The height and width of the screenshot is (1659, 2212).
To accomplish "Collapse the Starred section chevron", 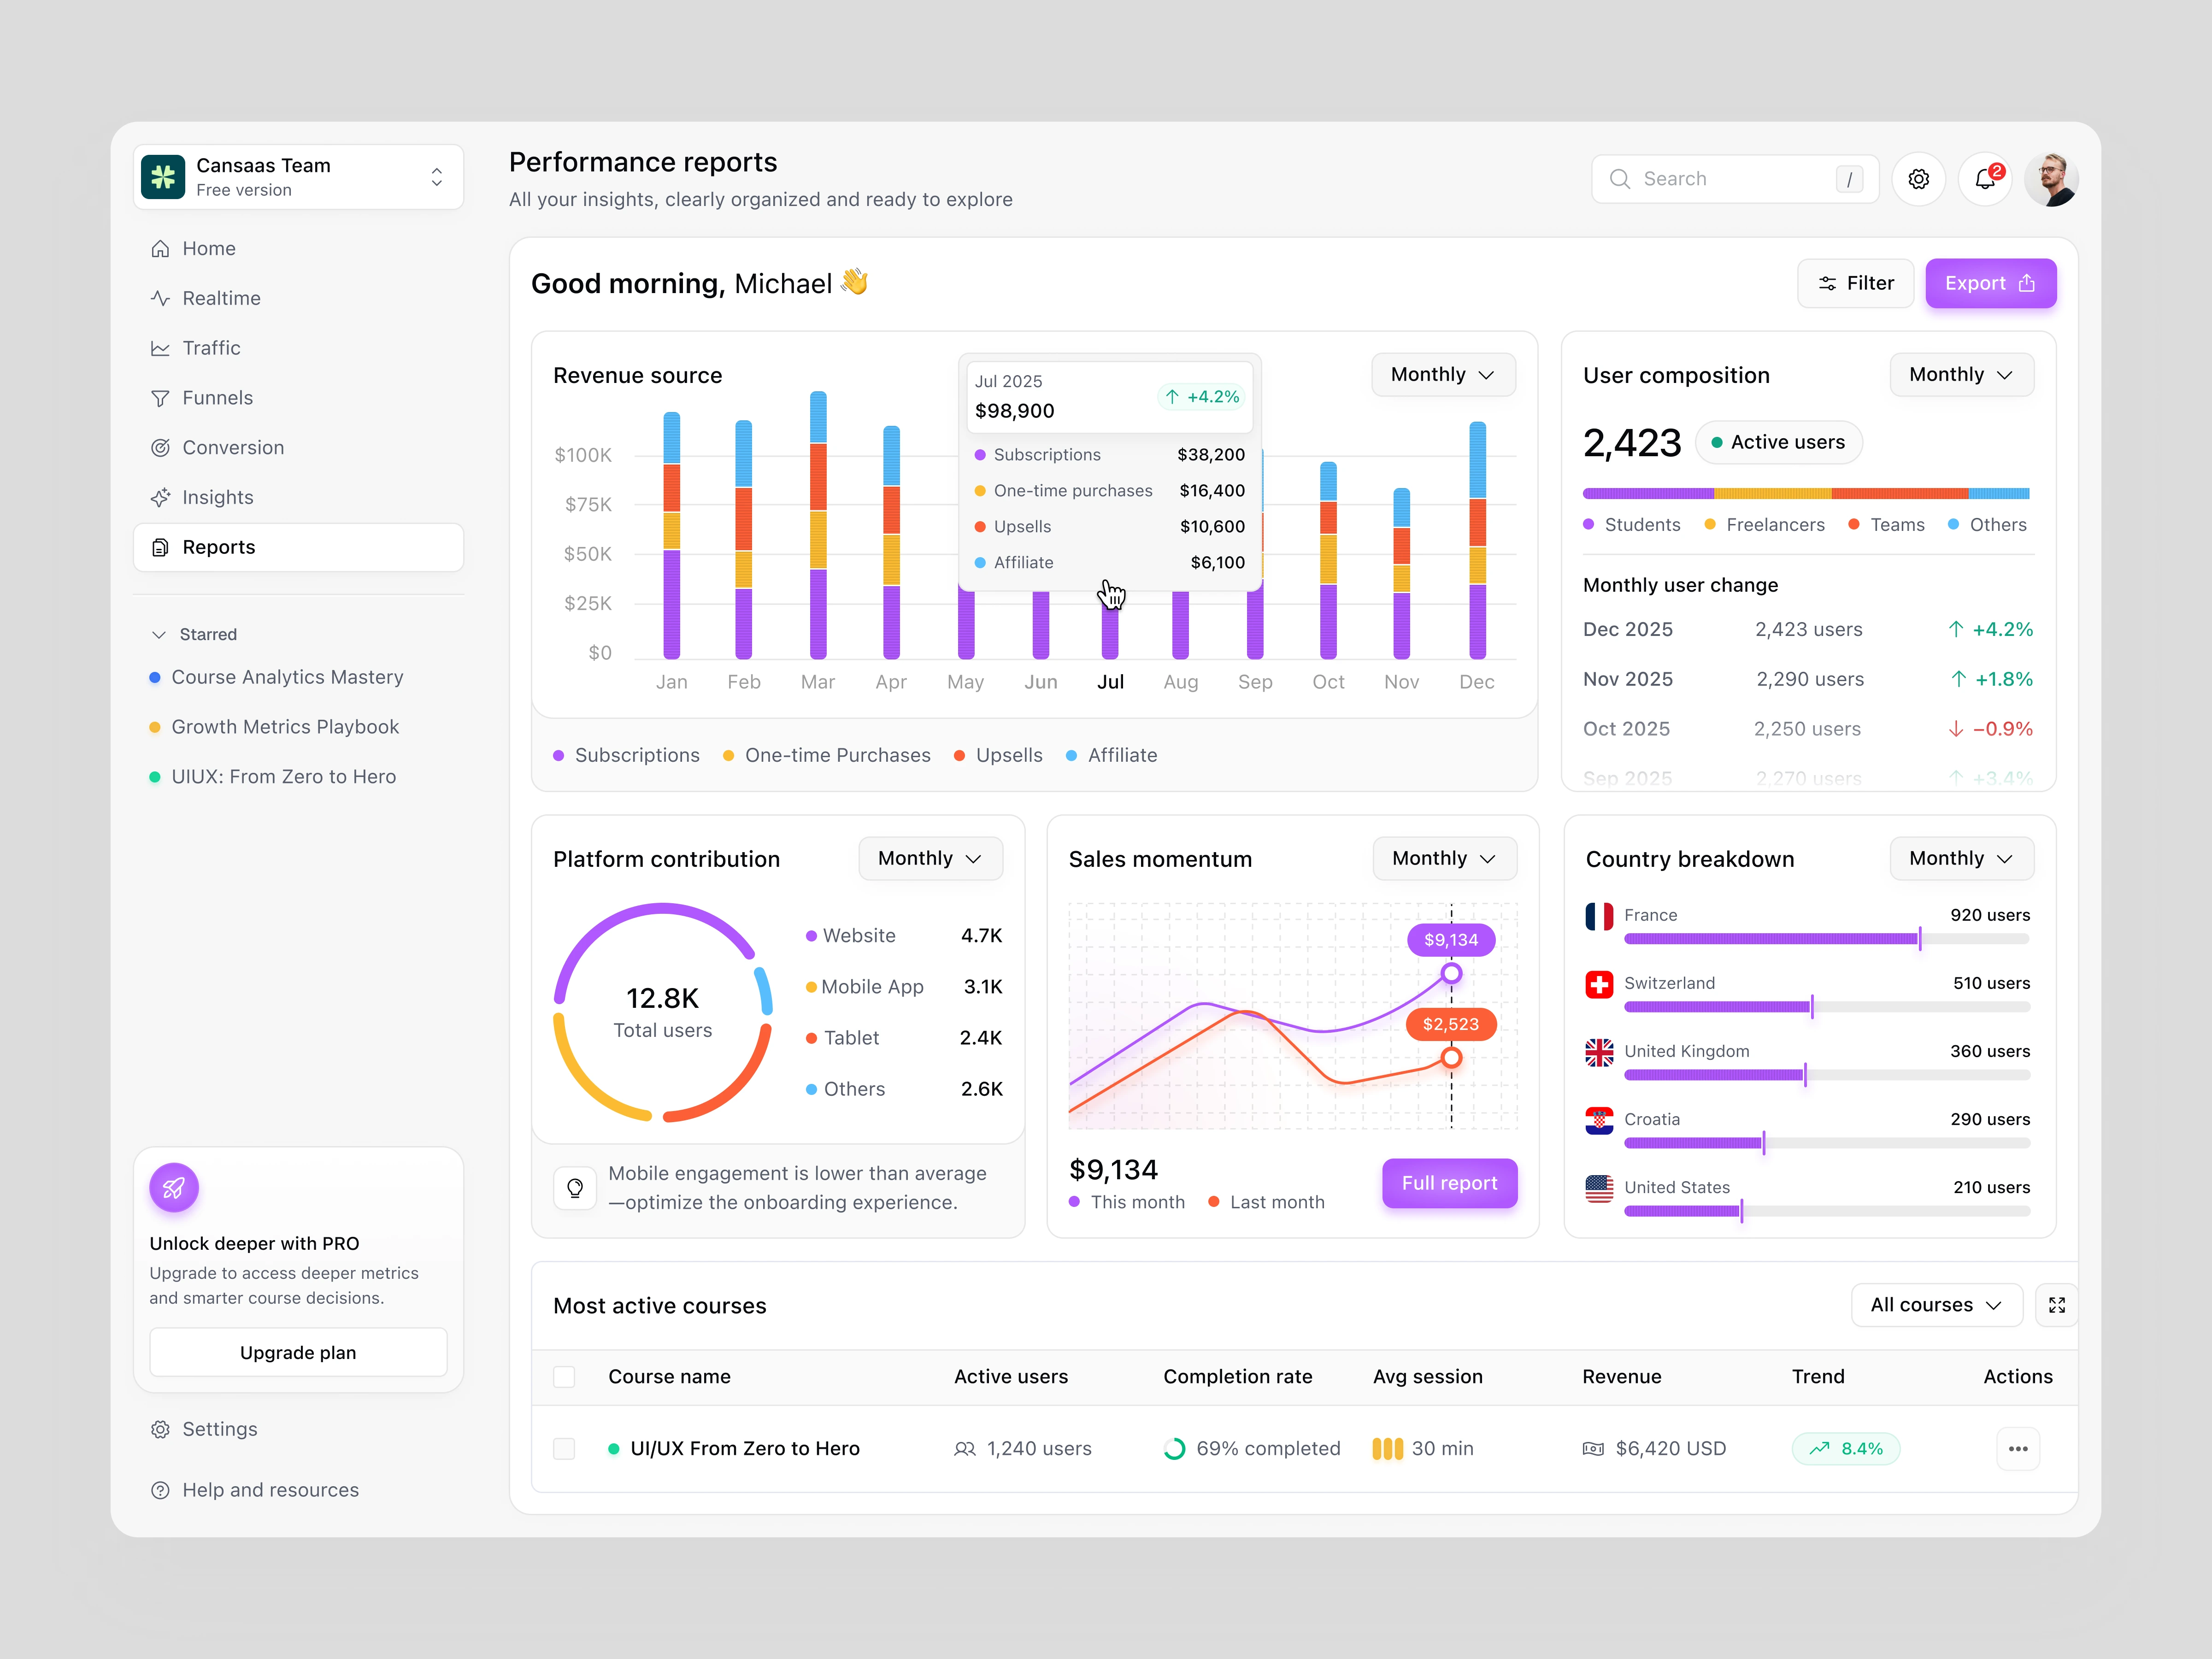I will (x=159, y=634).
